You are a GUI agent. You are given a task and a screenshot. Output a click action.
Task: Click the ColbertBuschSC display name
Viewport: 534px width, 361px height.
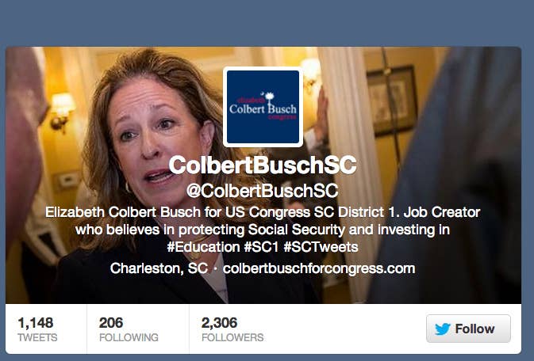click(263, 165)
